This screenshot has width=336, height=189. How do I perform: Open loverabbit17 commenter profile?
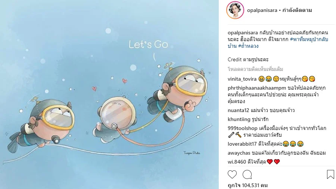(242, 144)
